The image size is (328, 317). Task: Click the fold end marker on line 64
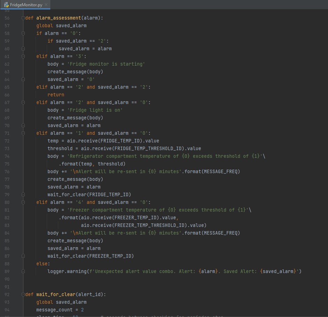(x=23, y=80)
